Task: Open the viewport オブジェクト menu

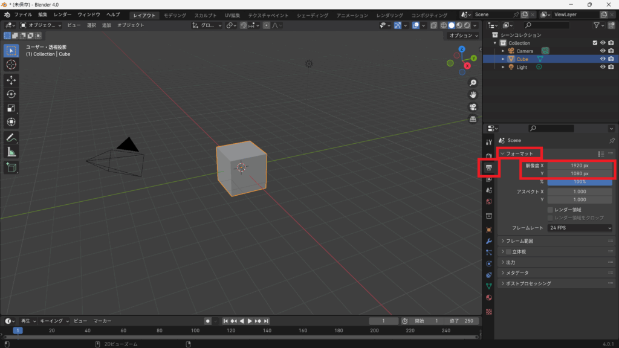Action: 131,25
